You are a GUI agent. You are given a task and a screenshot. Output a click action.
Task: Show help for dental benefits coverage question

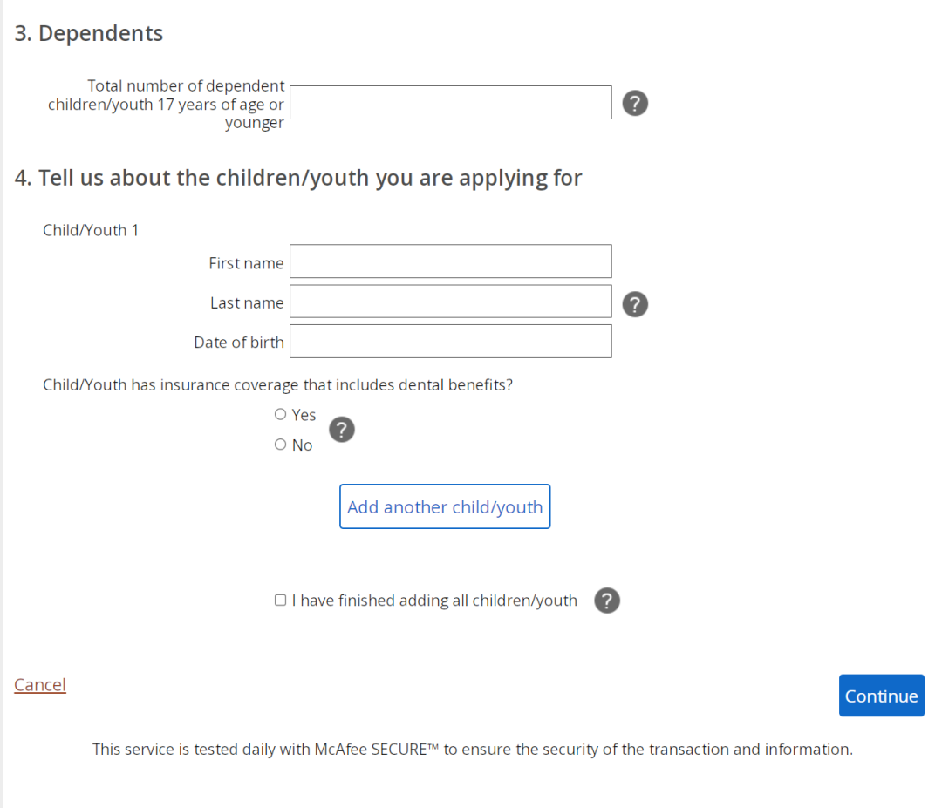(341, 429)
